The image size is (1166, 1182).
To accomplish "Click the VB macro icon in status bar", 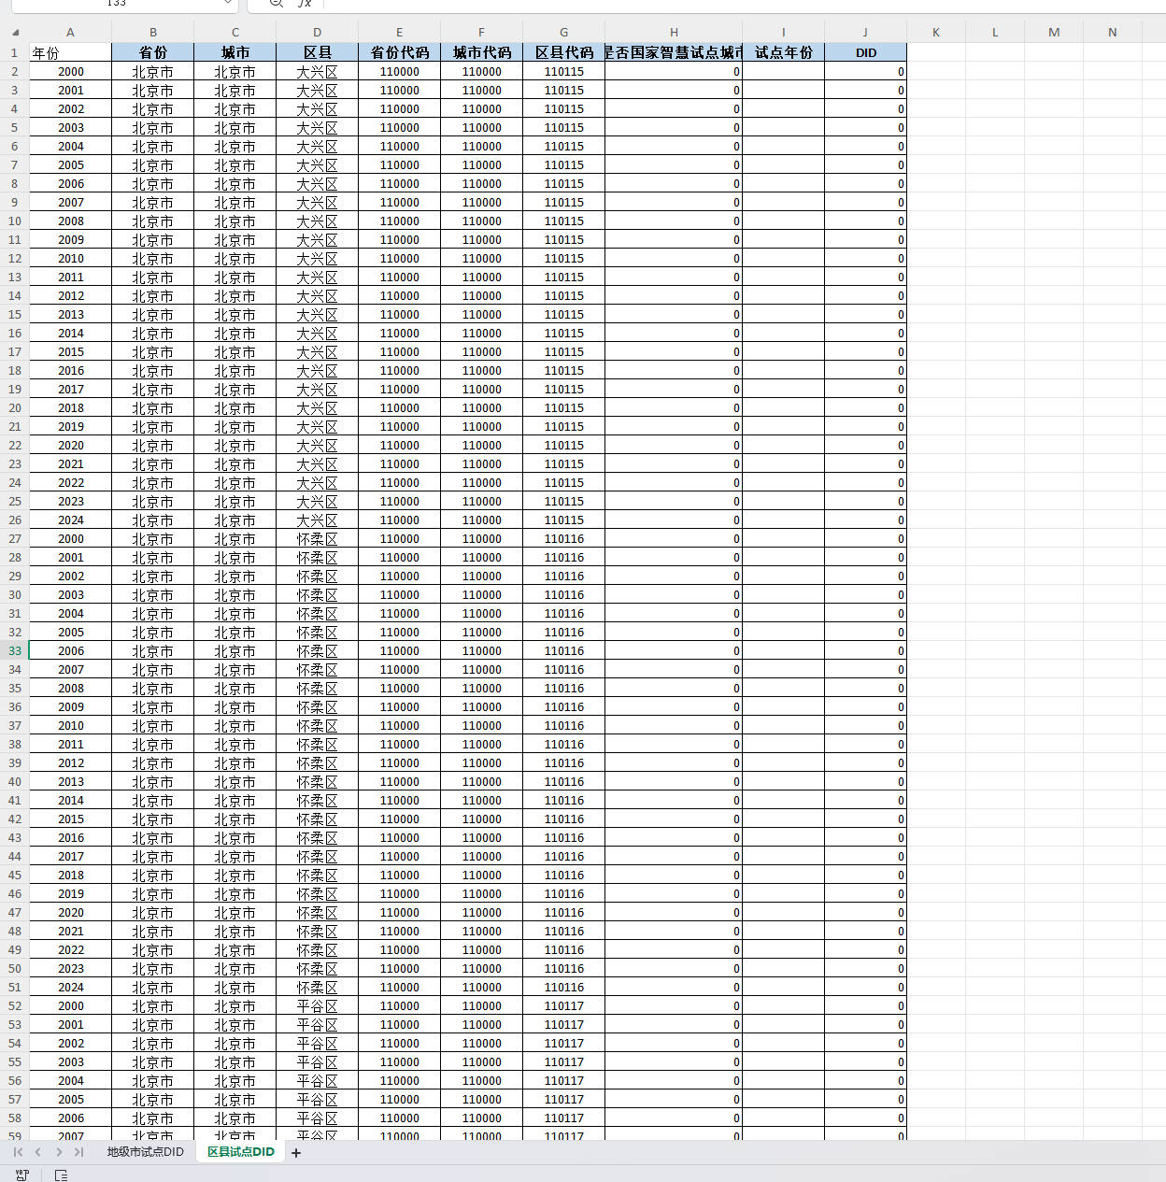I will click(22, 1175).
